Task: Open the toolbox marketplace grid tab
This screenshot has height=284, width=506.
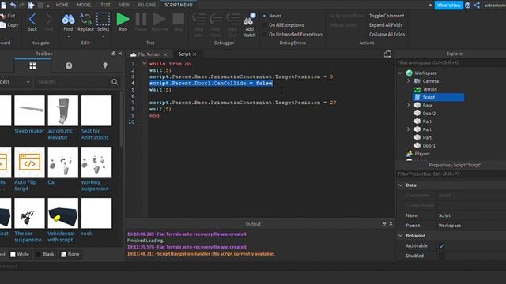Action: [32, 65]
